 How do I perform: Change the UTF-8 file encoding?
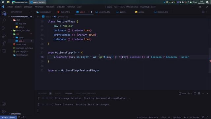163,117
